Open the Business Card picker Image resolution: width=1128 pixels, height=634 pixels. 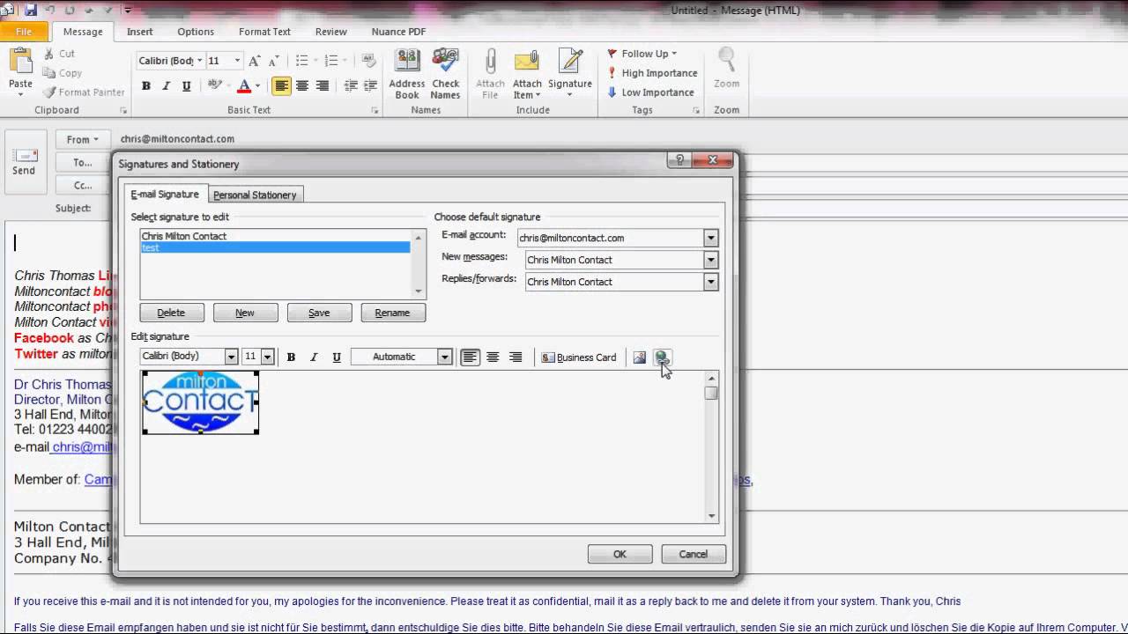578,357
